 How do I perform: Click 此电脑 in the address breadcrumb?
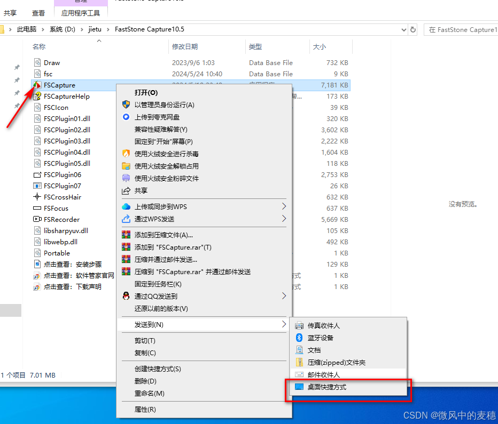(27, 29)
